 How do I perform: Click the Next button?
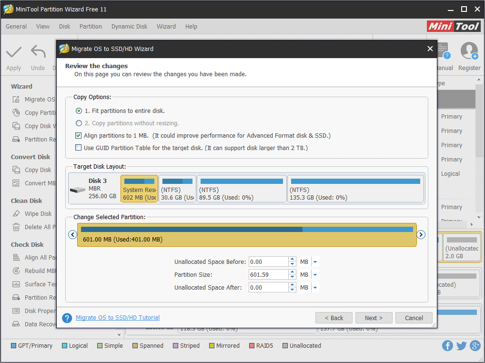pos(374,318)
